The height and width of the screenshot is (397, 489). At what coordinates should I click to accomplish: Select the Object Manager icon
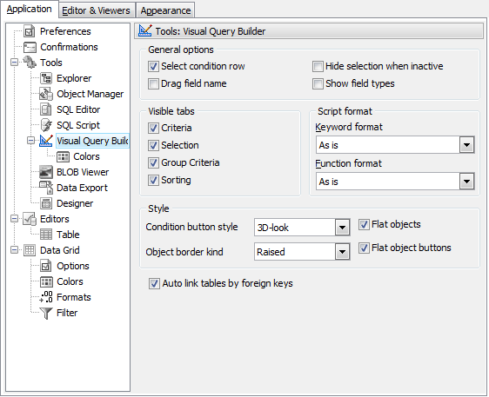pos(46,94)
